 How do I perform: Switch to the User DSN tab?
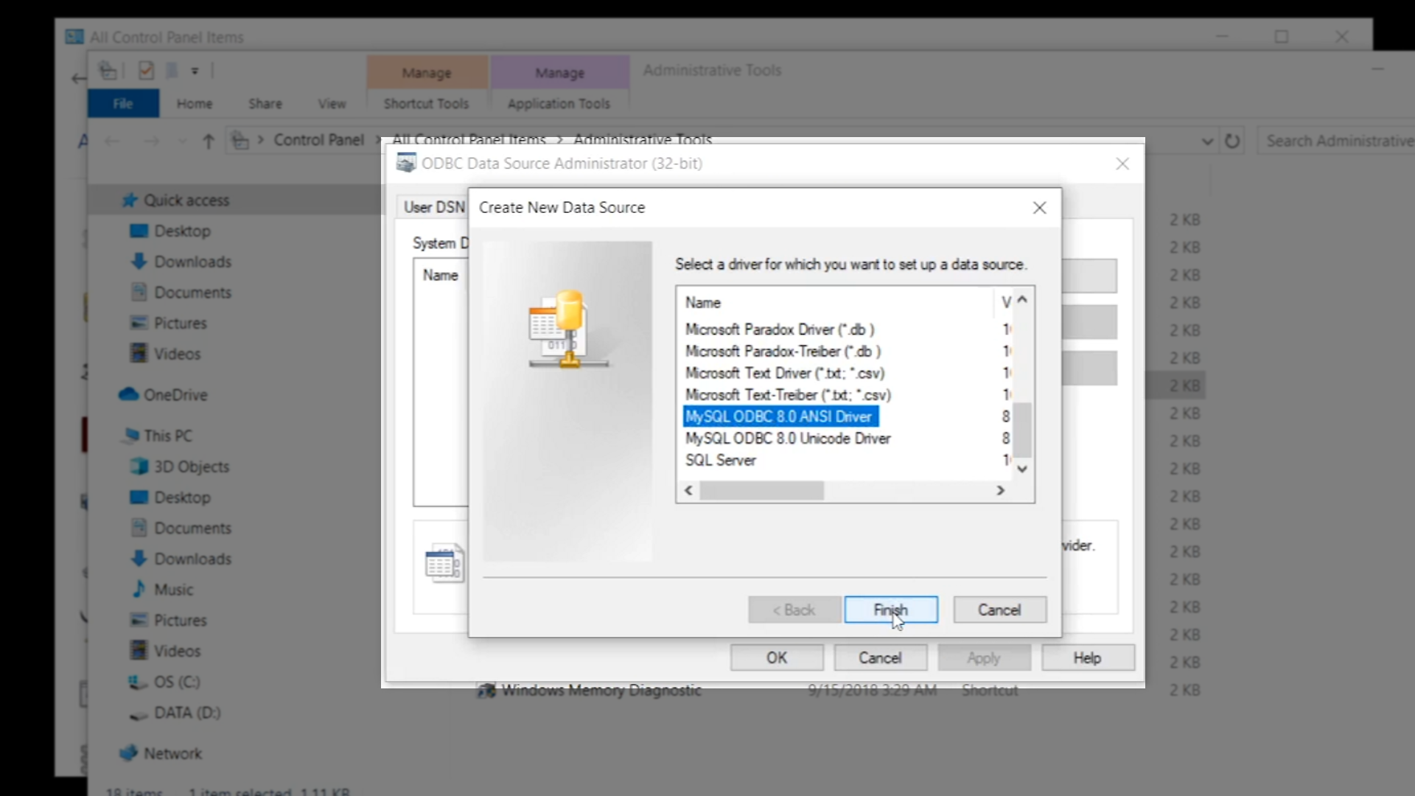point(433,207)
